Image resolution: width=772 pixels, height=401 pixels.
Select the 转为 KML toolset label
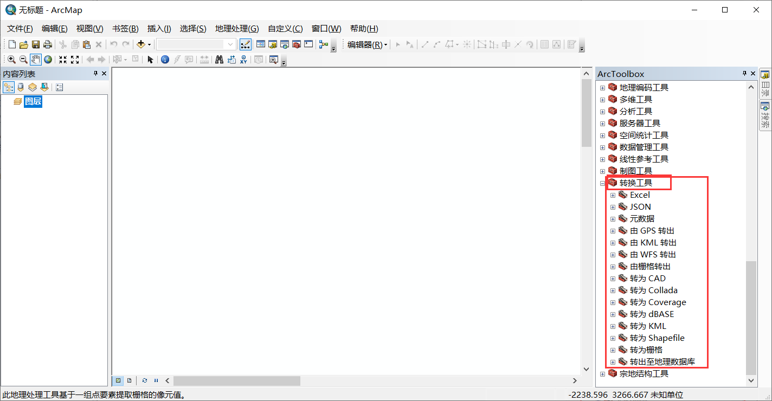648,326
